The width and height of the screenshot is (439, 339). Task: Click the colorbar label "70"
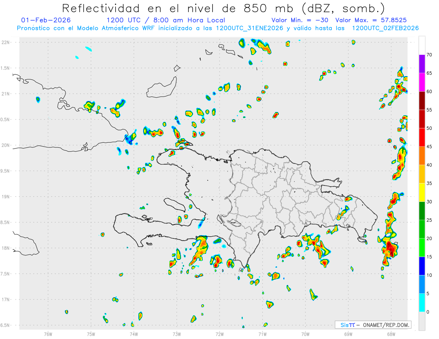tap(429, 55)
